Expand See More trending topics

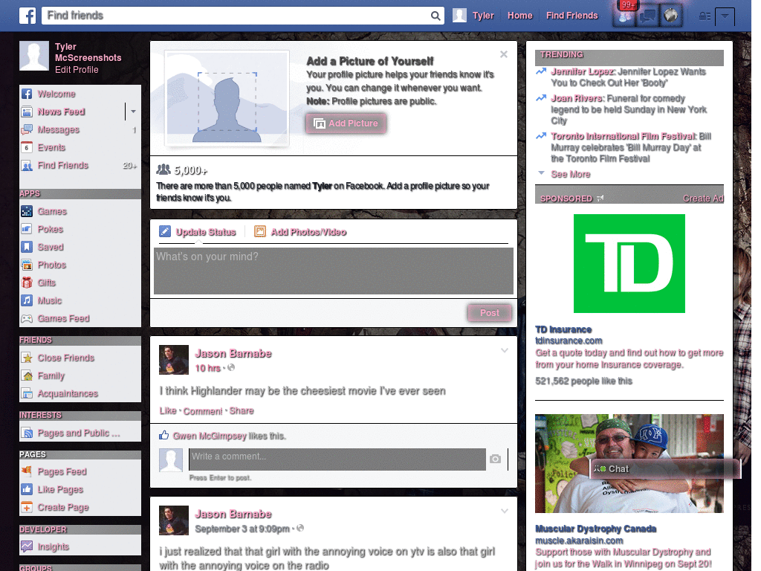pyautogui.click(x=570, y=174)
